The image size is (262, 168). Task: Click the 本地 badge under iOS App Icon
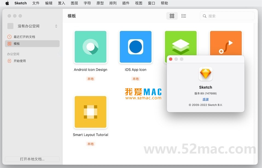[135, 79]
